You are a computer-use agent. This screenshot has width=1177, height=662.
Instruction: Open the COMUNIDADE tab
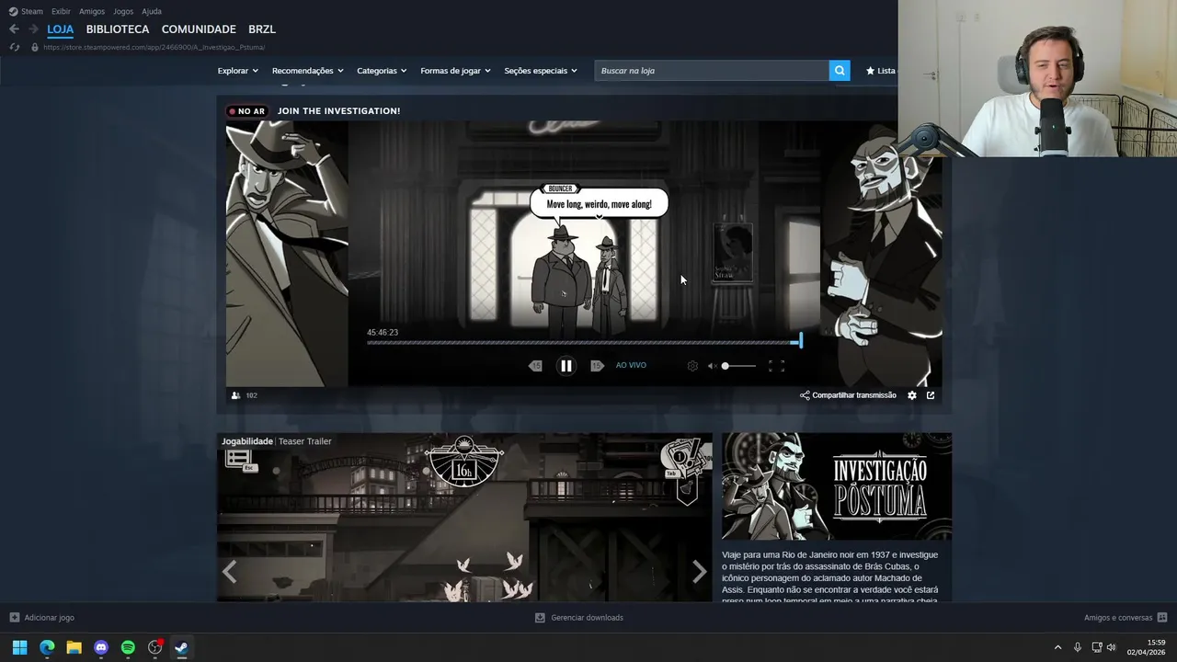coord(199,29)
